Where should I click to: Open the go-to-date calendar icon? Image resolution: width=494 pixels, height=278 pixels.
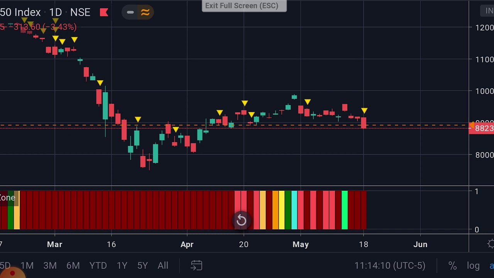pos(196,266)
